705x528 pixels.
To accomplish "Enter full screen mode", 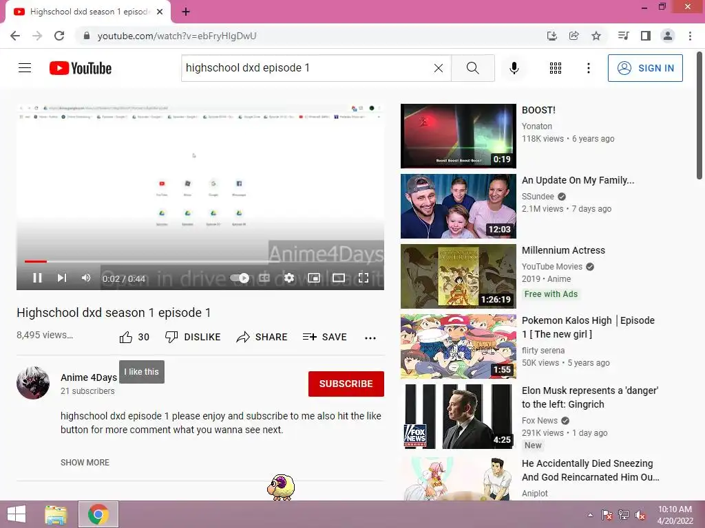I will (x=364, y=278).
